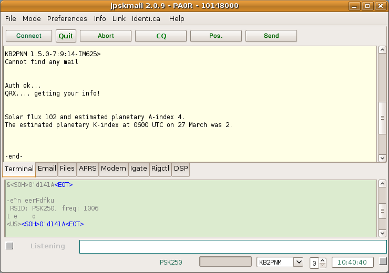Send a CQ call
This screenshot has width=389, height=273.
pos(161,36)
